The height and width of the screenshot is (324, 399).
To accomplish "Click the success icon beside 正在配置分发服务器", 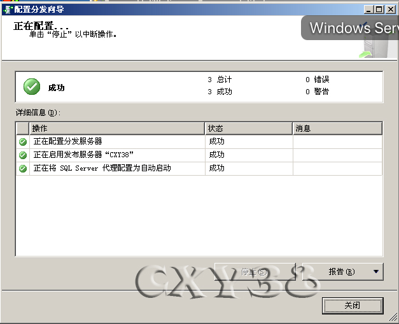I will [23, 141].
